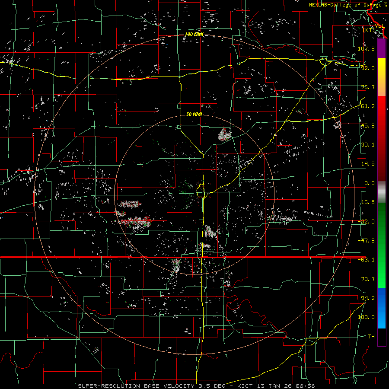Select the -78.7 scale value
The width and height of the screenshot is (389, 389).
tap(366, 279)
